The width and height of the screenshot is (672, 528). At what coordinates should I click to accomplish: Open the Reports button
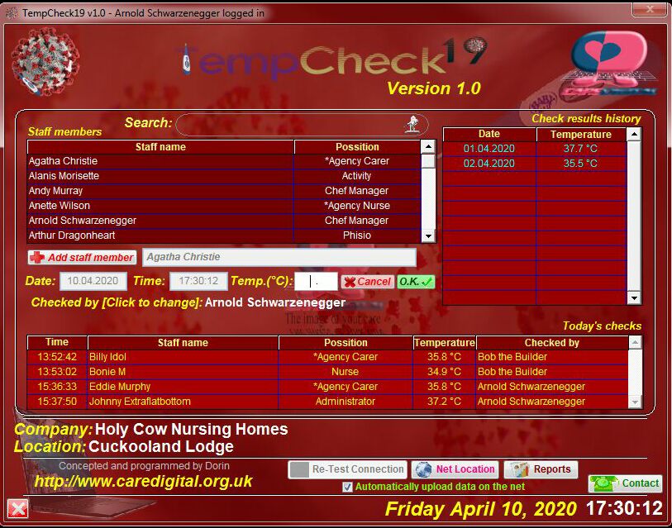pyautogui.click(x=541, y=469)
